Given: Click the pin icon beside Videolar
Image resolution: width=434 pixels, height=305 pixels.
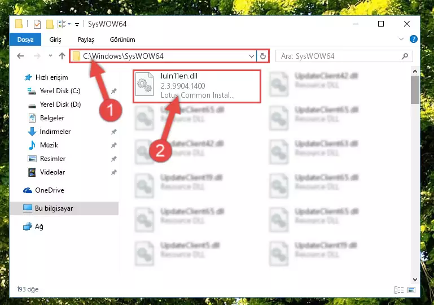Looking at the screenshot, I should [x=113, y=172].
